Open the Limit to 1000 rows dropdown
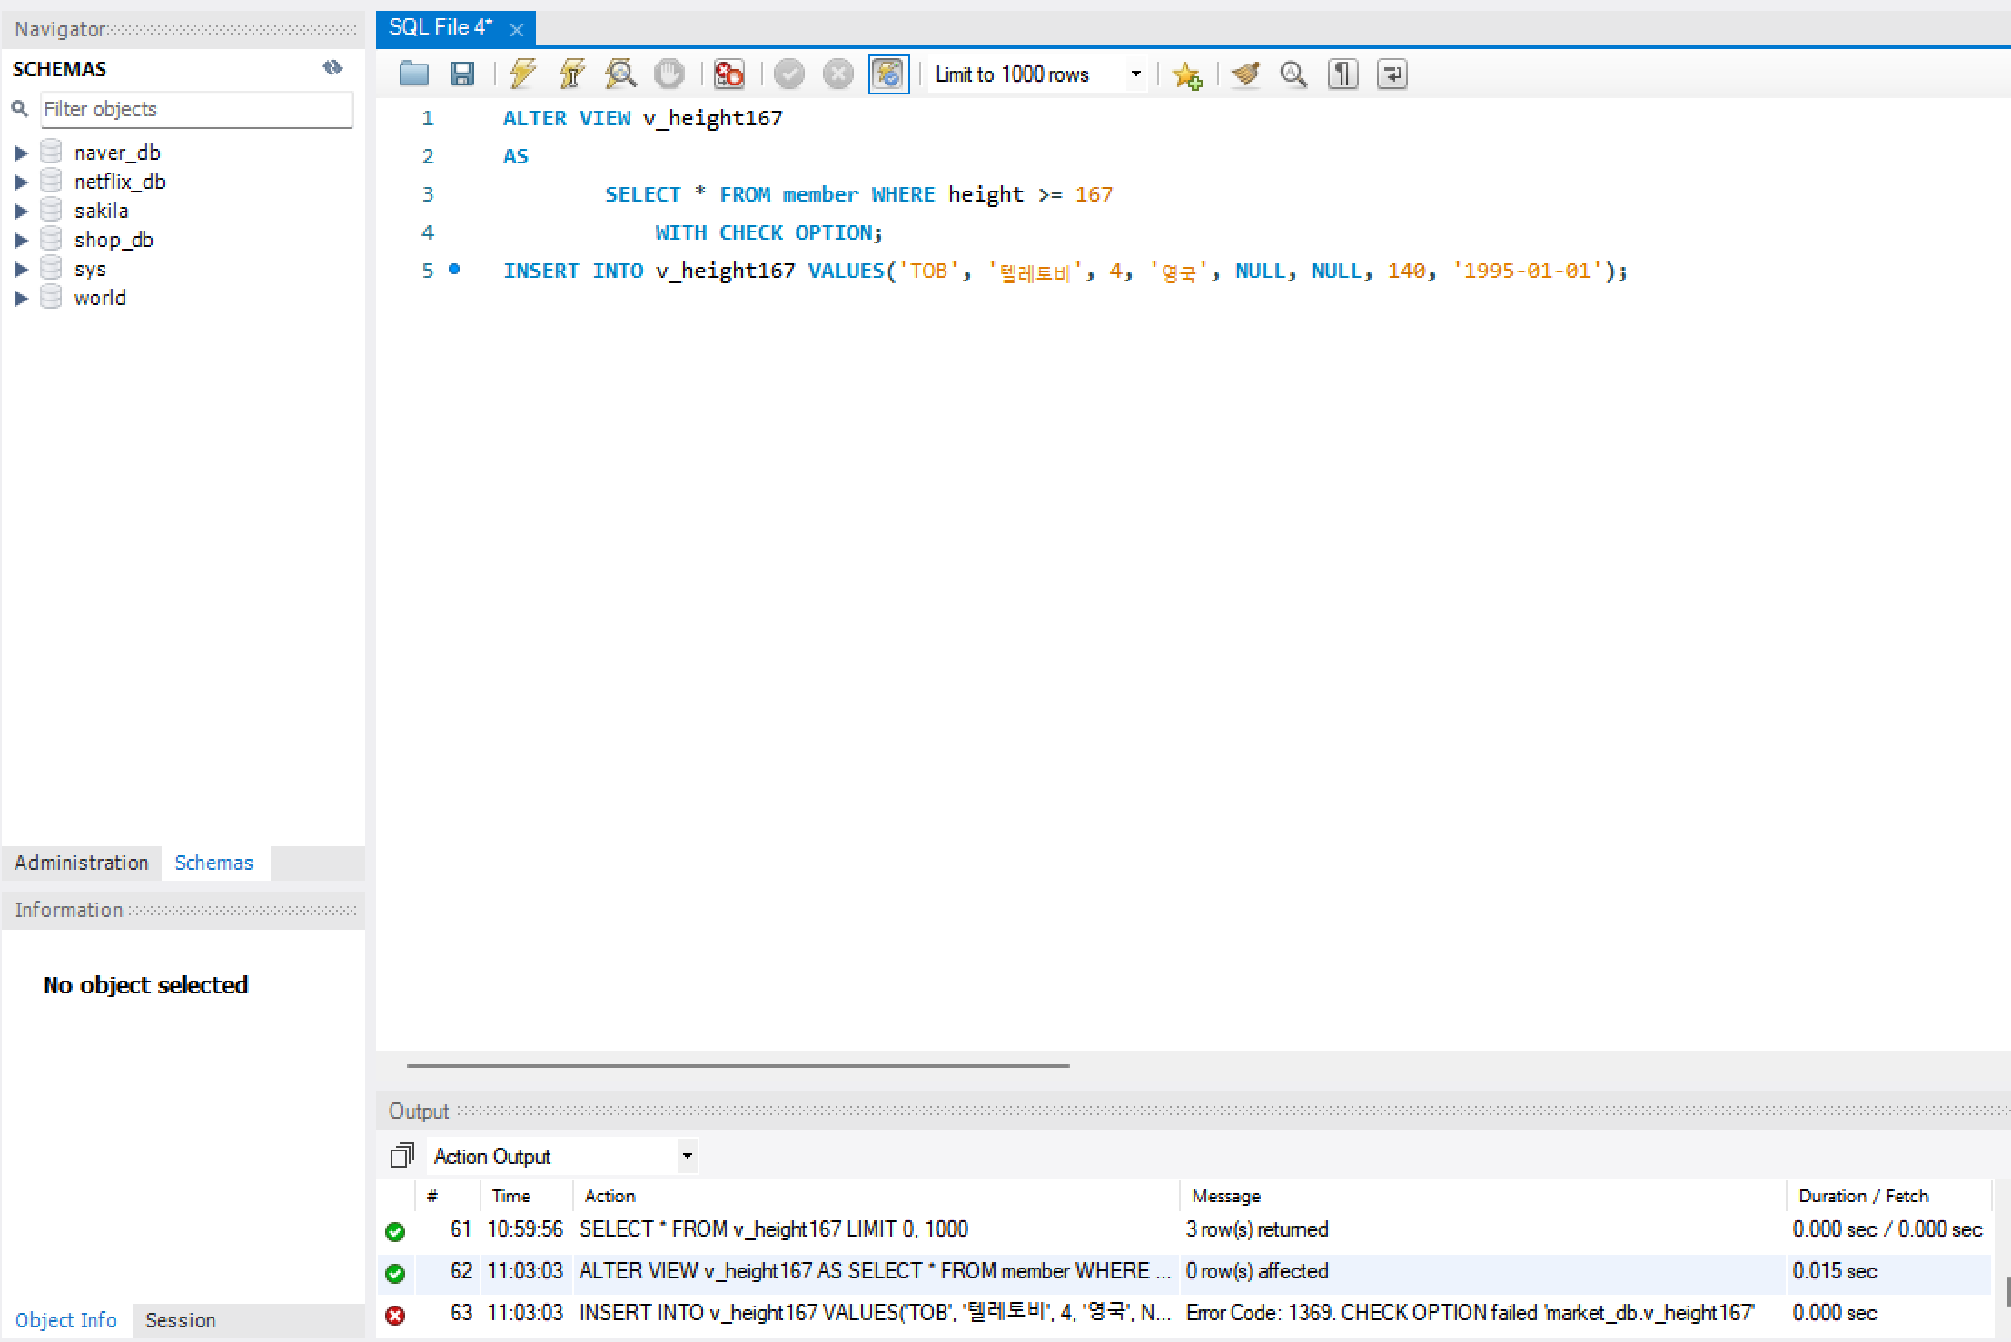The image size is (2011, 1342). [1135, 74]
